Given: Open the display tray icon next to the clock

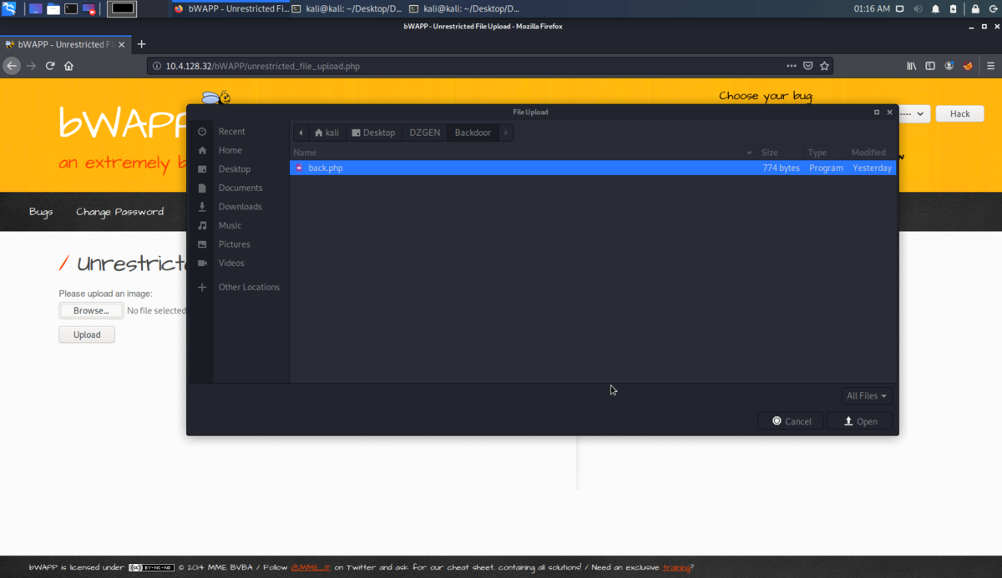Looking at the screenshot, I should click(x=899, y=9).
